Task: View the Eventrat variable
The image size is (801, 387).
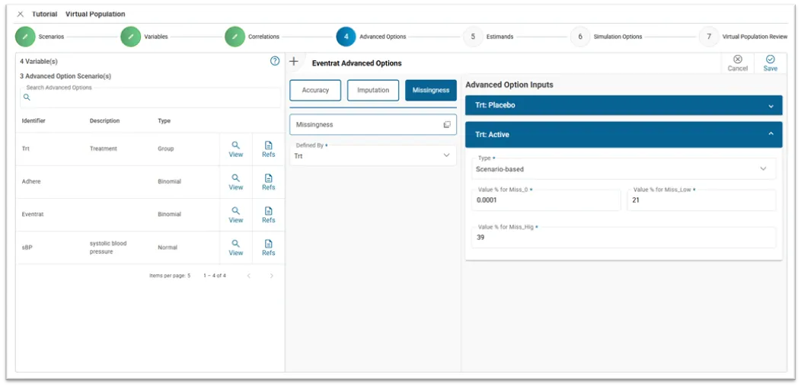Action: tap(236, 214)
